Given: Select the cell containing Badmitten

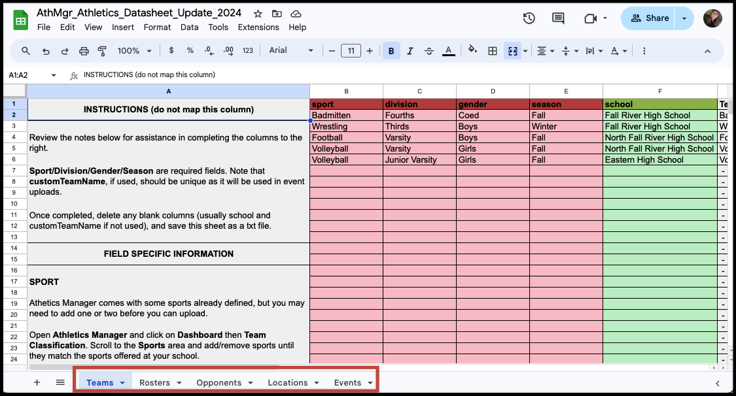Looking at the screenshot, I should coord(346,115).
